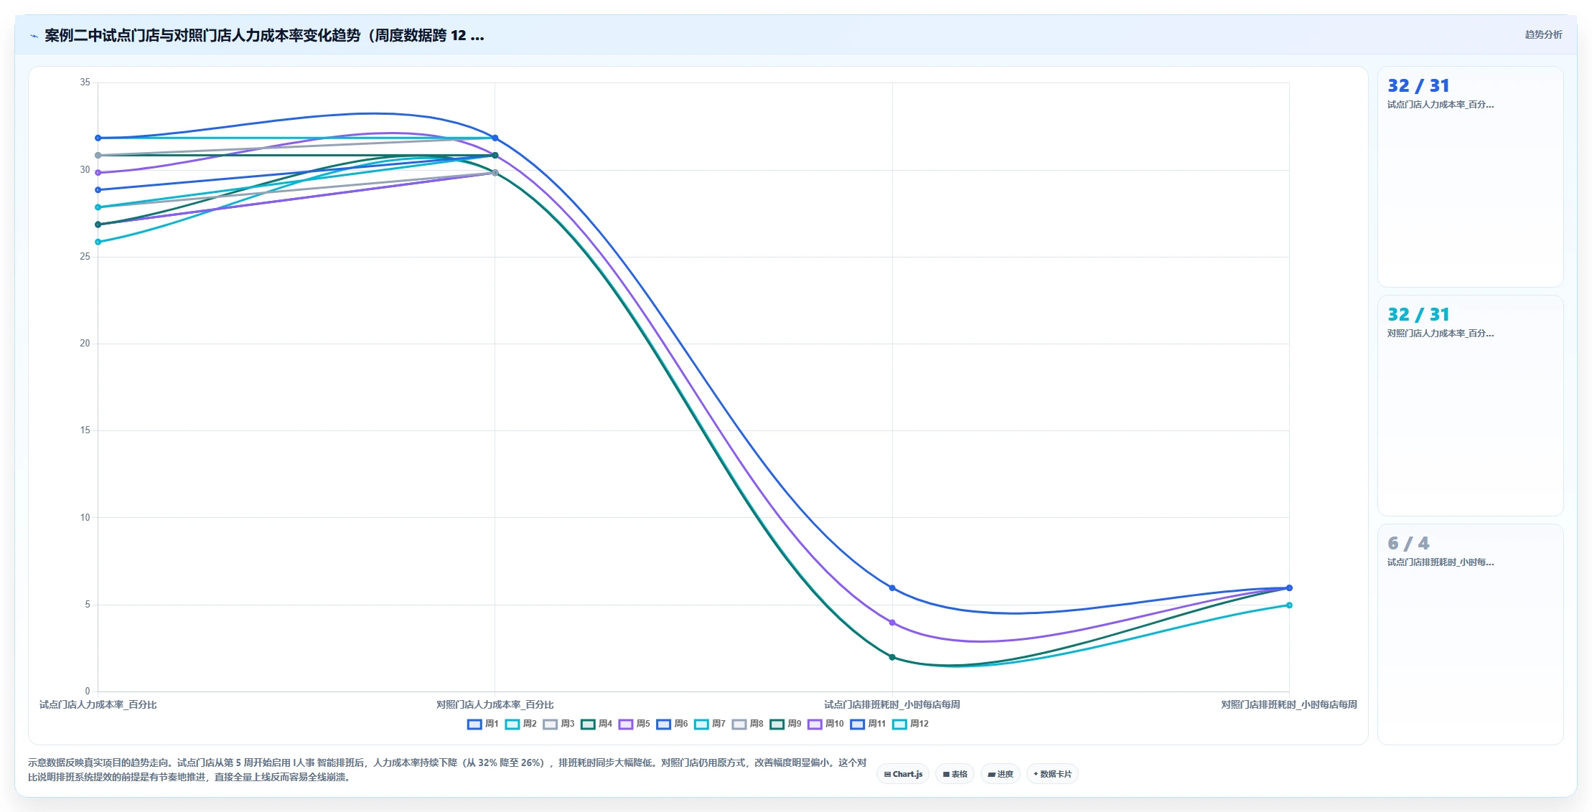Toggle the 周1 legend series
Viewport: 1592px width, 812px height.
pyautogui.click(x=482, y=724)
